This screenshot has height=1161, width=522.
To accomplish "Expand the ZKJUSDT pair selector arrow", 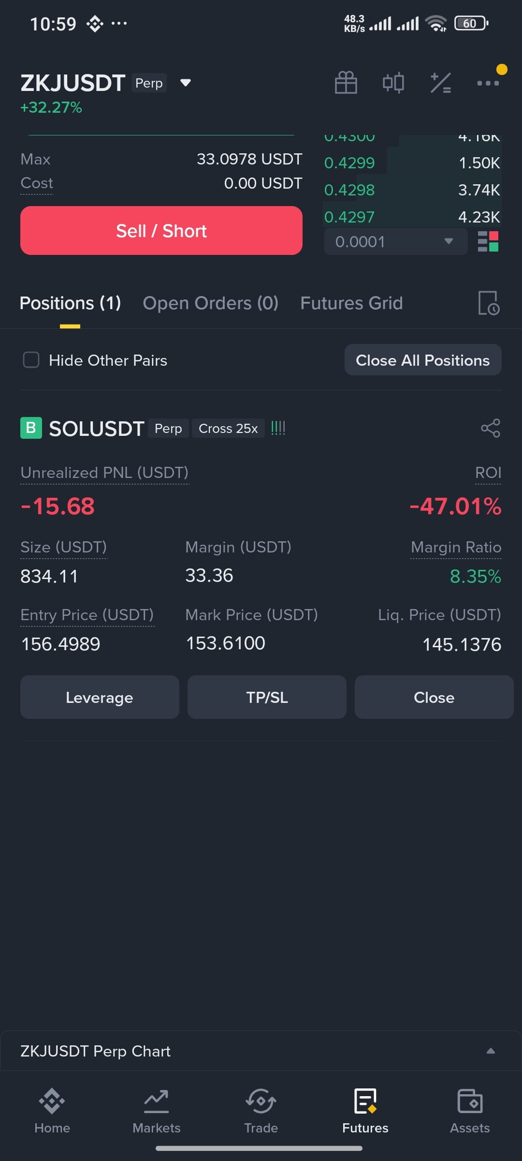I will (x=186, y=83).
